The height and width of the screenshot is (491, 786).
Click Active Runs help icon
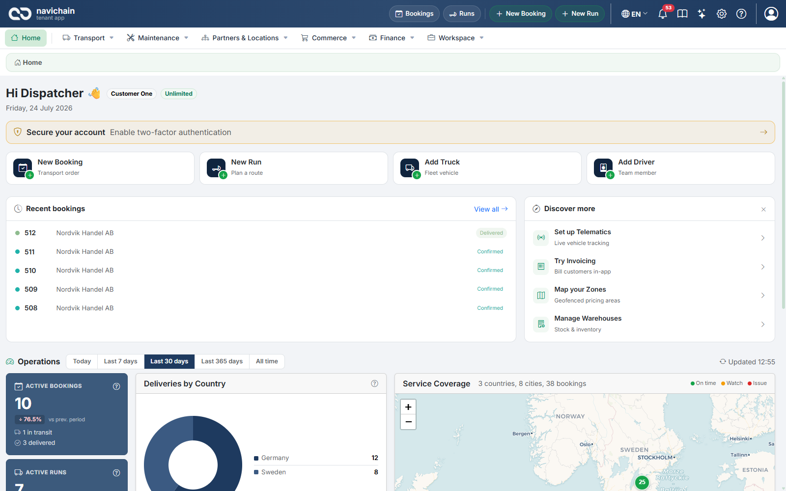116,473
